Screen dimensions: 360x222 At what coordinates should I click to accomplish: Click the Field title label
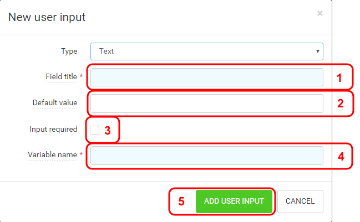click(62, 77)
